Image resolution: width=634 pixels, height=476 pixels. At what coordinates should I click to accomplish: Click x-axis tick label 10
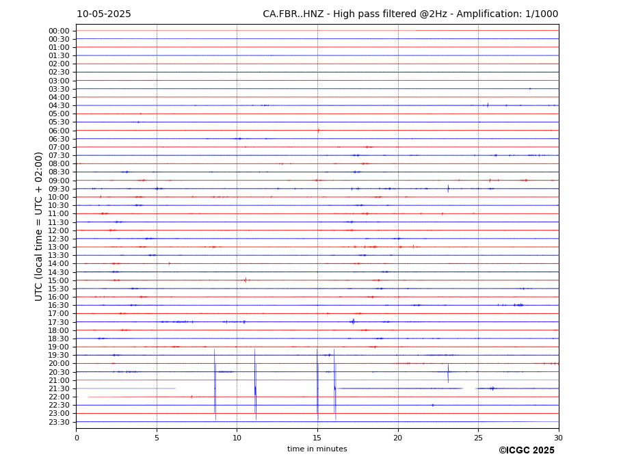pos(237,438)
